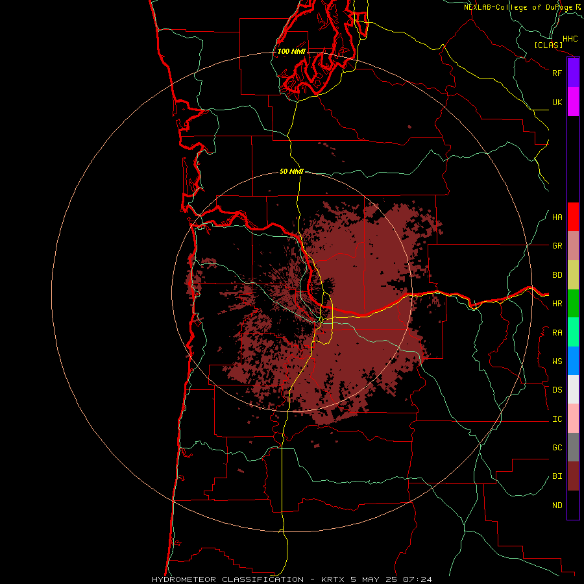Click 'HYDROMETEOR CLASSIFICATION' in the bottom title
The width and height of the screenshot is (584, 584).
click(228, 579)
